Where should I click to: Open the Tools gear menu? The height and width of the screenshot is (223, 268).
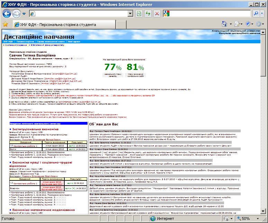click(x=259, y=24)
